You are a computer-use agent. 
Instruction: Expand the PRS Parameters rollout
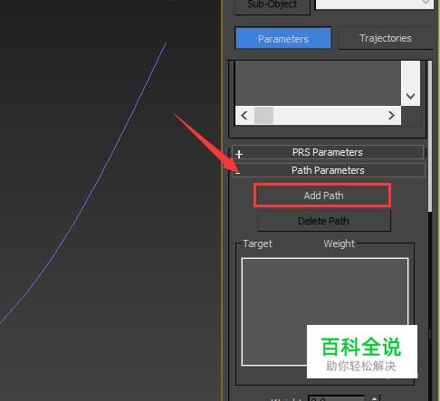328,152
